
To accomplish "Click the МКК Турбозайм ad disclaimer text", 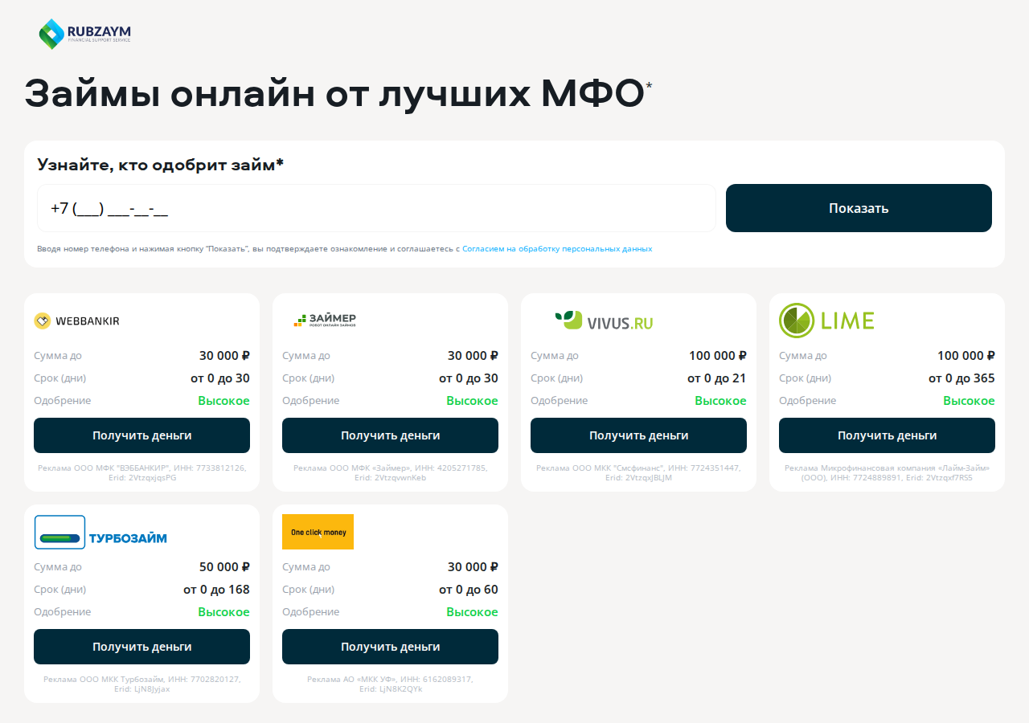I will coord(141,684).
